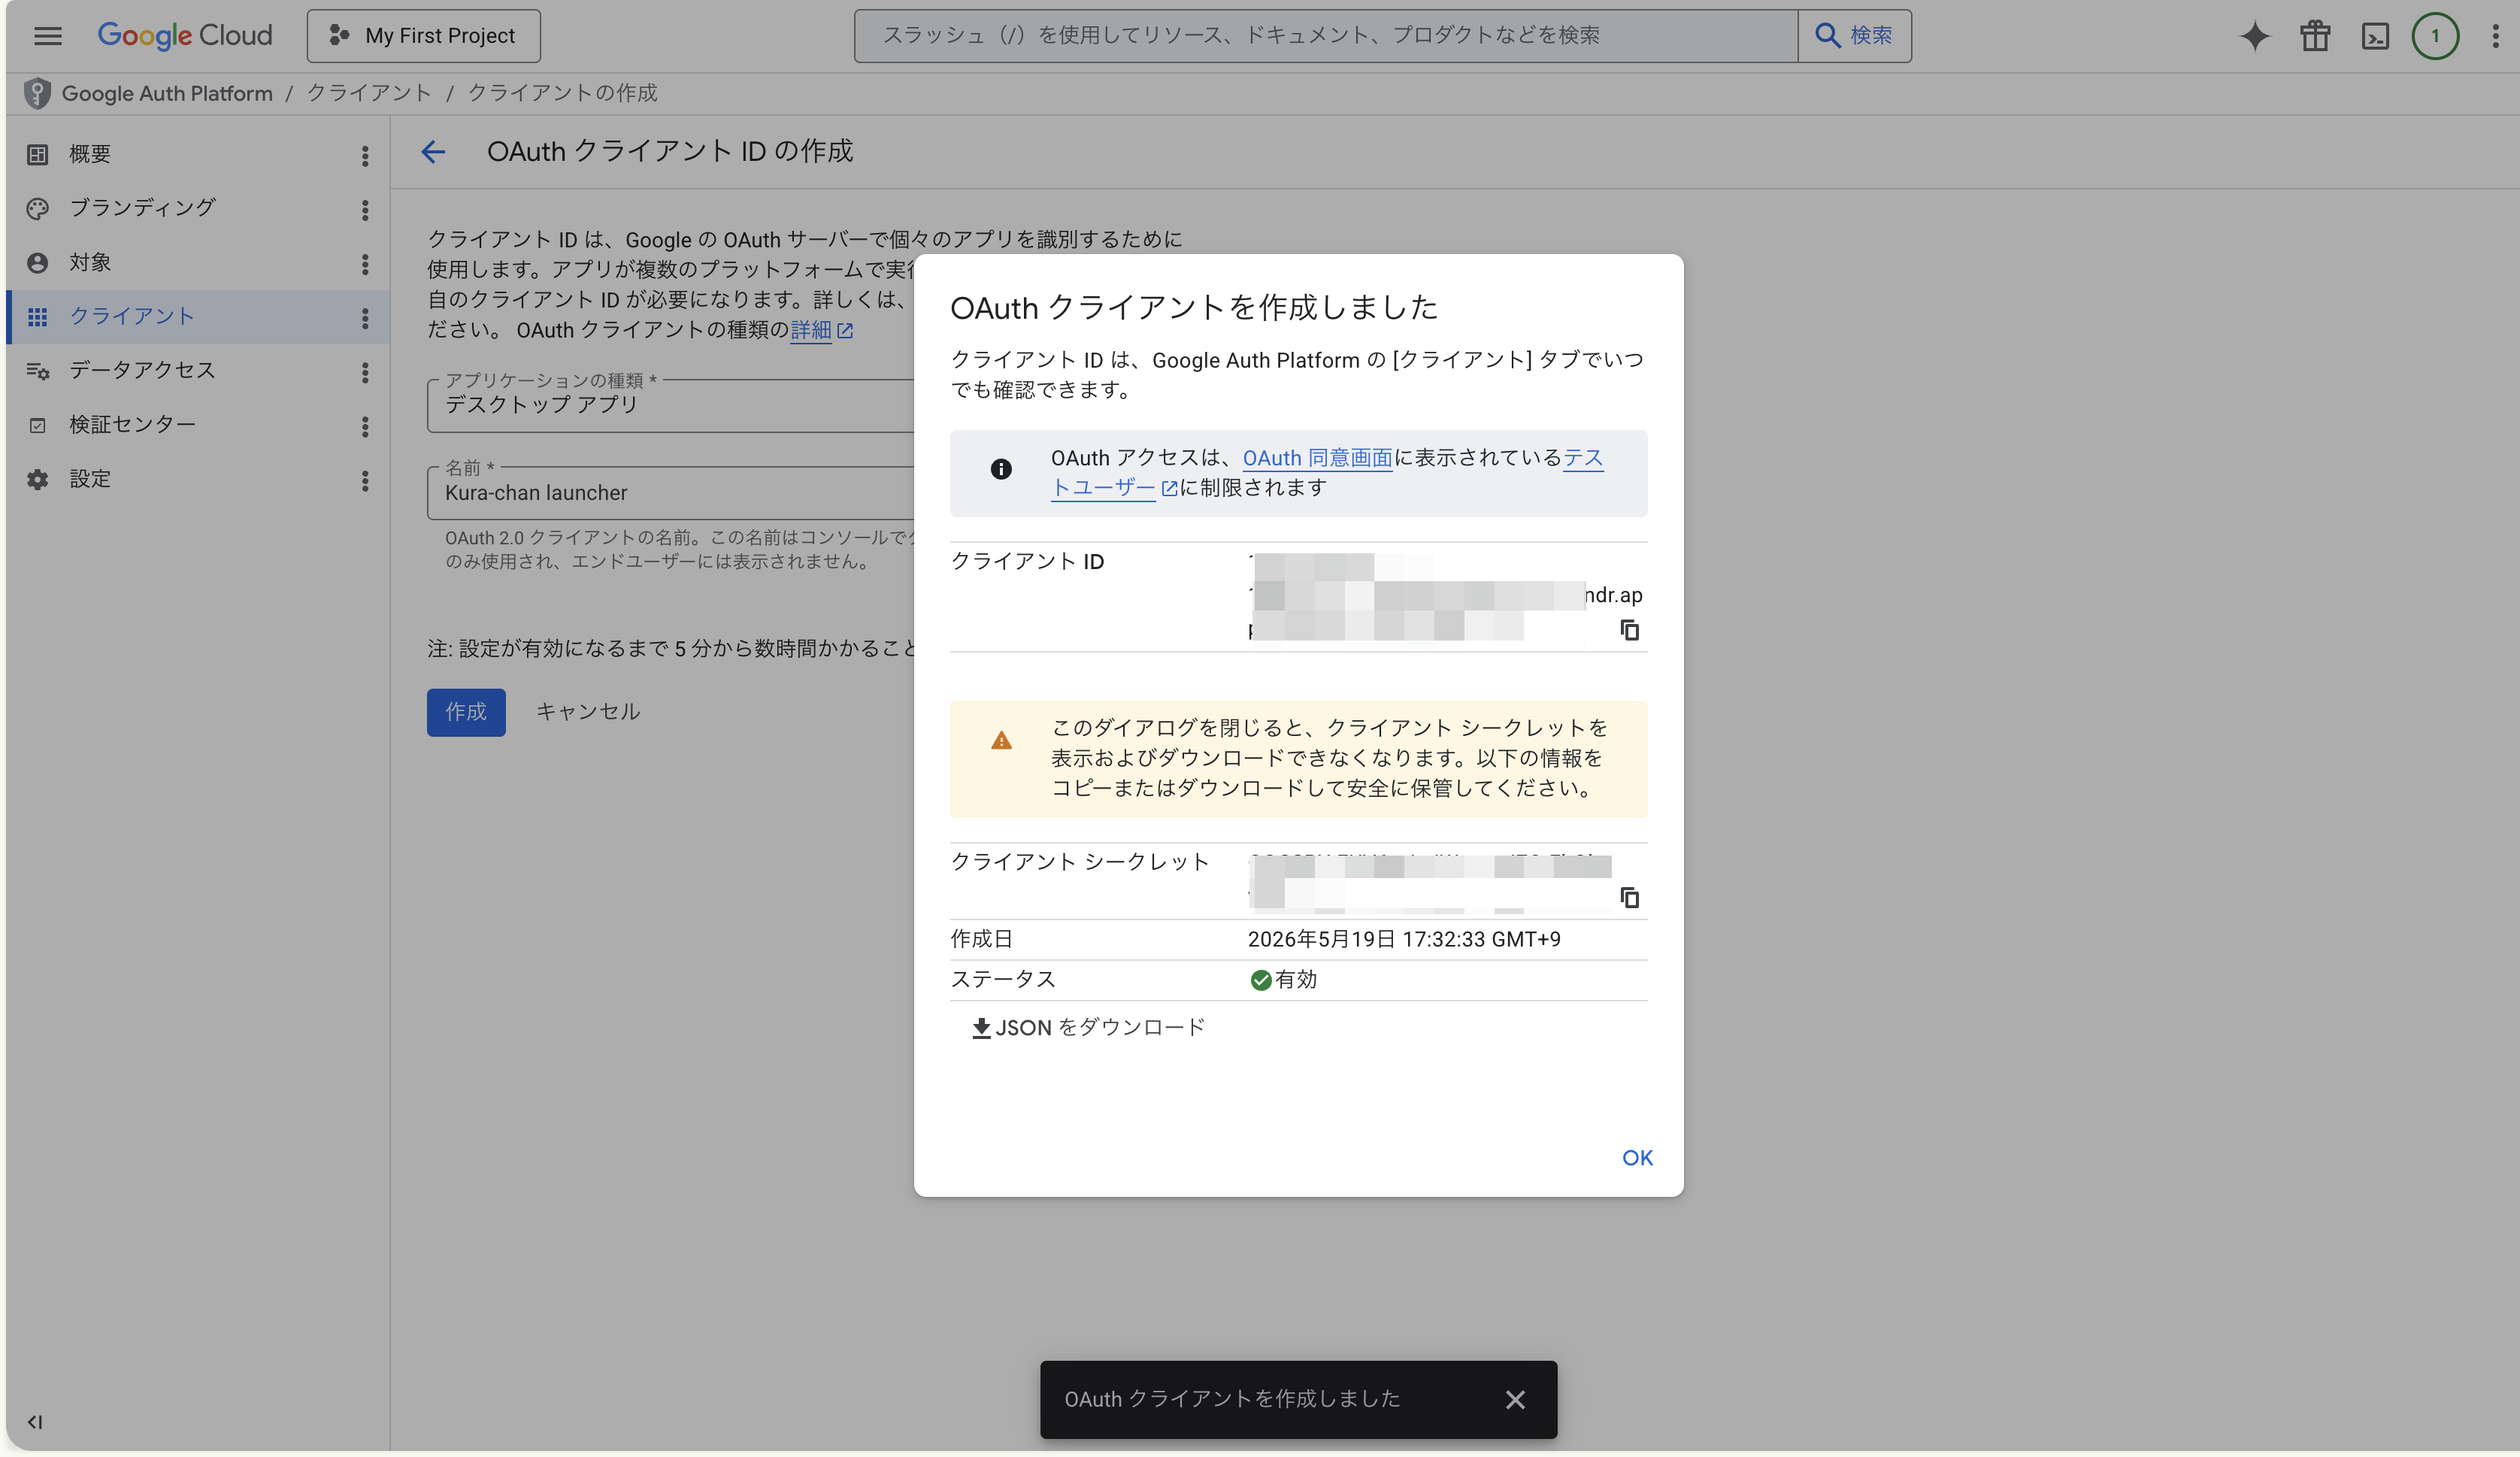Confirm the dialog with OK
The width and height of the screenshot is (2520, 1457).
(x=1637, y=1157)
